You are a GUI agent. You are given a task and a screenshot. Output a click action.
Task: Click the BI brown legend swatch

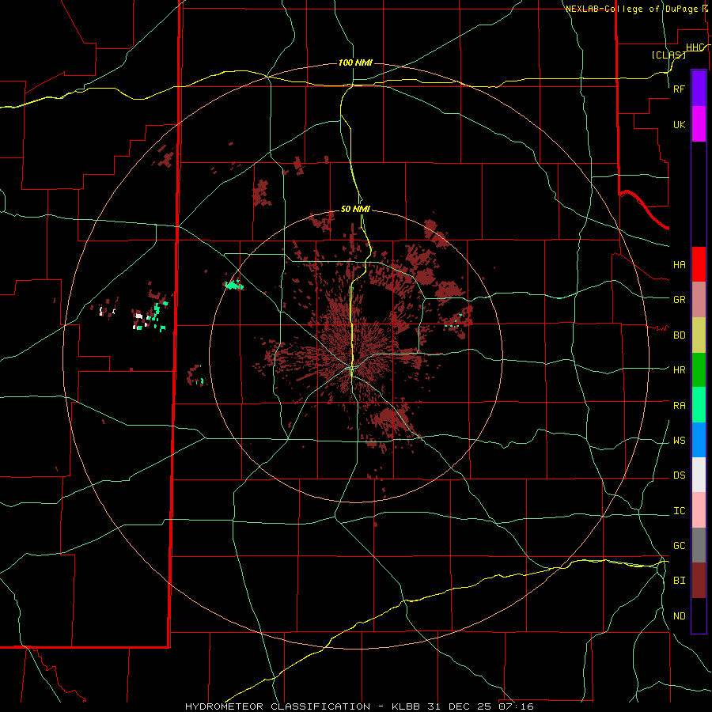point(699,581)
